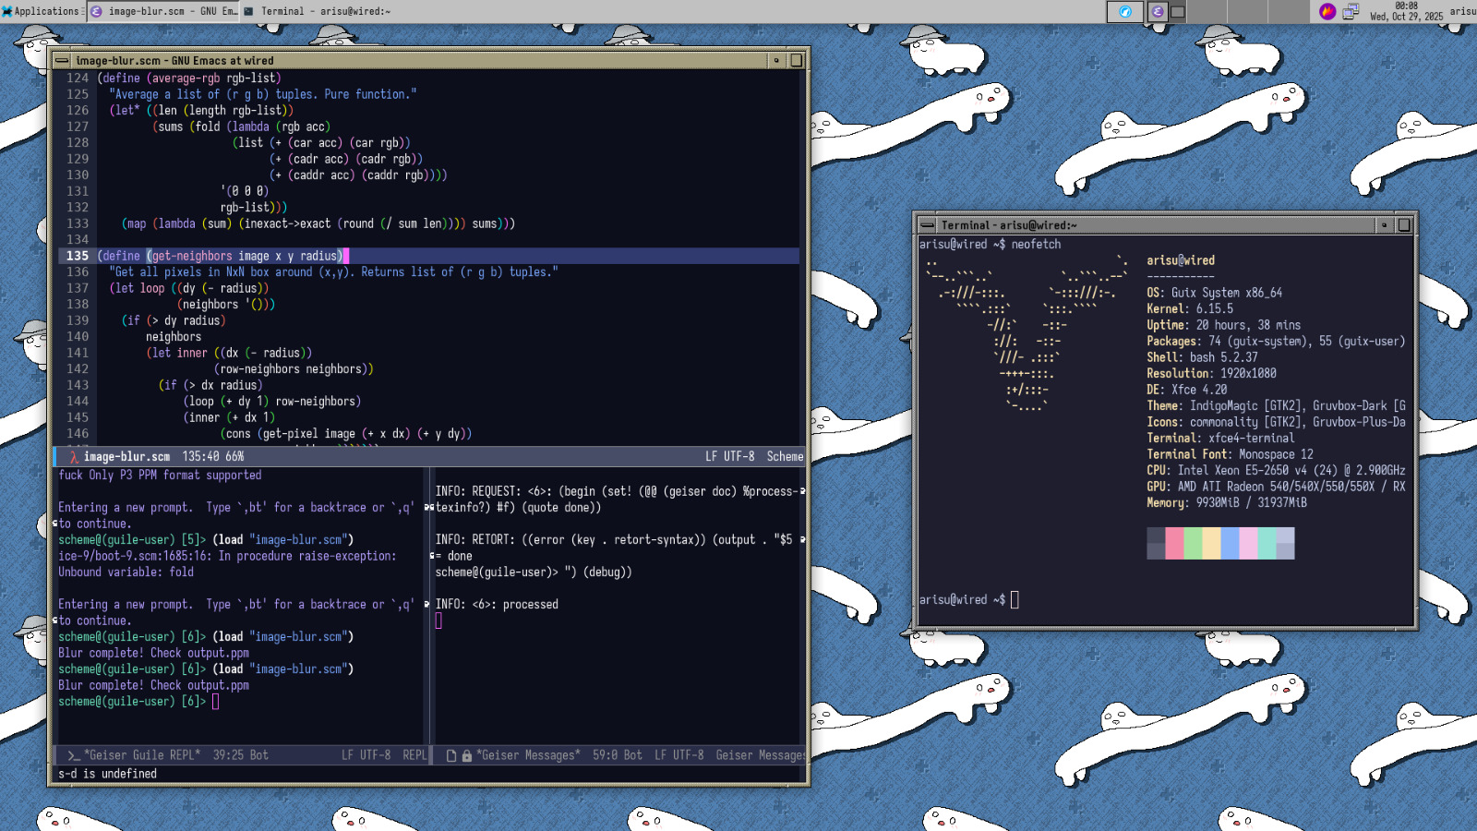Click the blue color block in neofetch output
This screenshot has width=1477, height=831.
coord(1230,543)
